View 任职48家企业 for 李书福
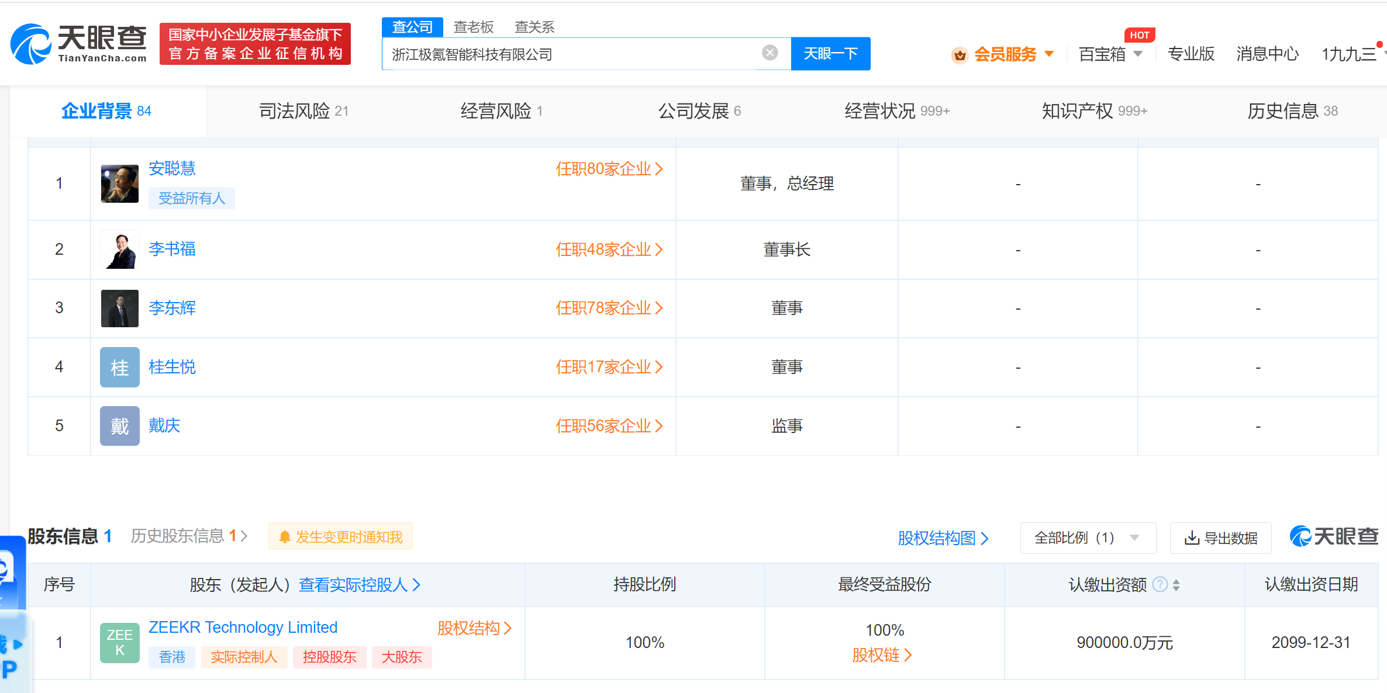1387x693 pixels. 609,250
